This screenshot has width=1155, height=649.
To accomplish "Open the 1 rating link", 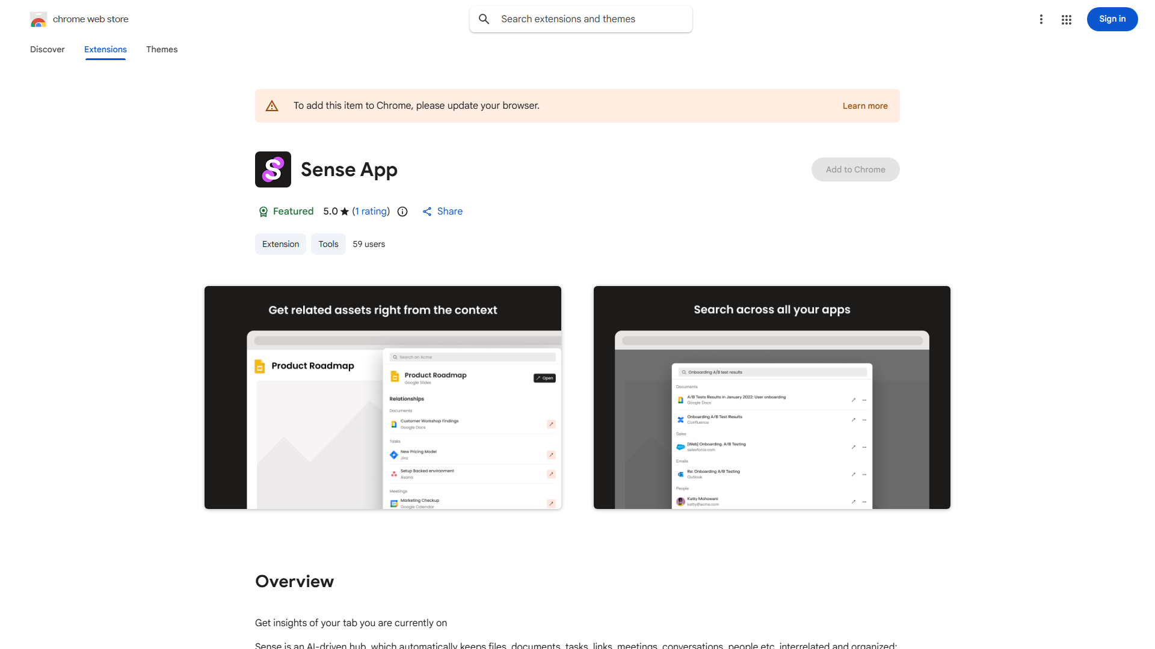I will 371,212.
